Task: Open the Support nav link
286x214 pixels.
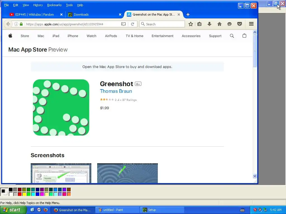Action: pos(215,36)
